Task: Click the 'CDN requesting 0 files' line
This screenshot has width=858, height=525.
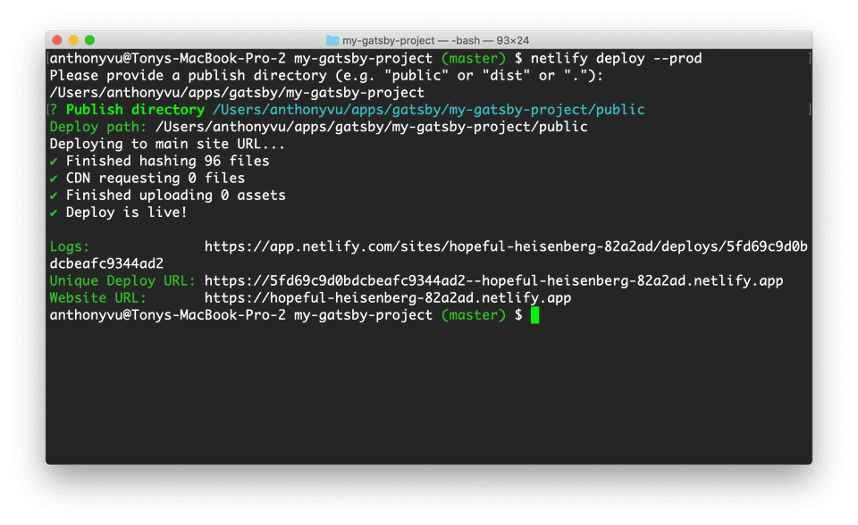Action: (147, 179)
